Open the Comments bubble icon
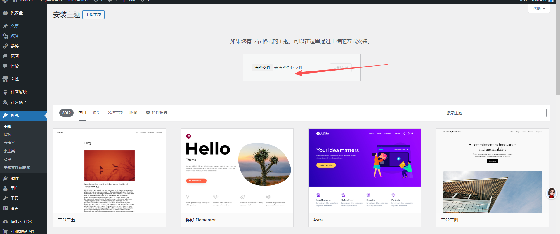Screen dimensions: 560x234 (5, 66)
